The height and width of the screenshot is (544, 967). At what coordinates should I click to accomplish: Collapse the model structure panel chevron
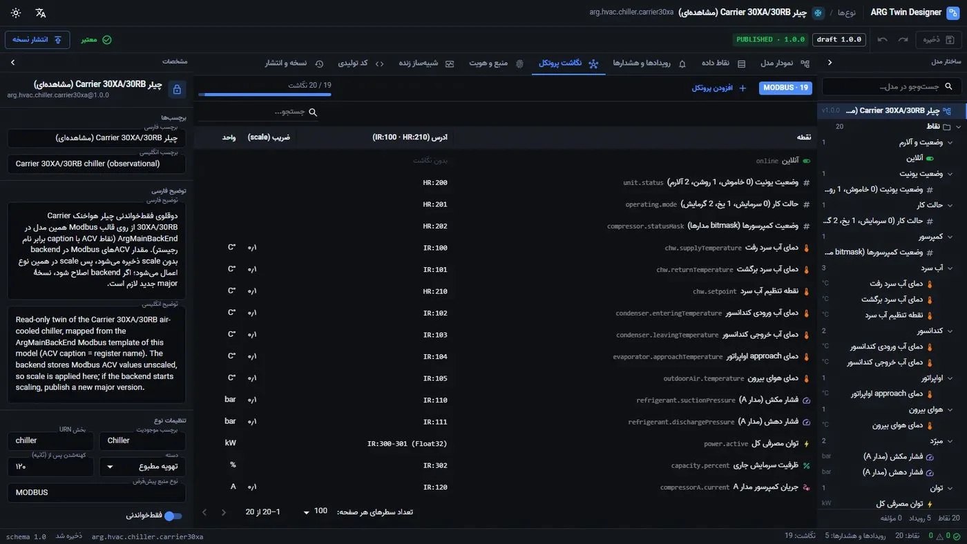click(x=830, y=62)
